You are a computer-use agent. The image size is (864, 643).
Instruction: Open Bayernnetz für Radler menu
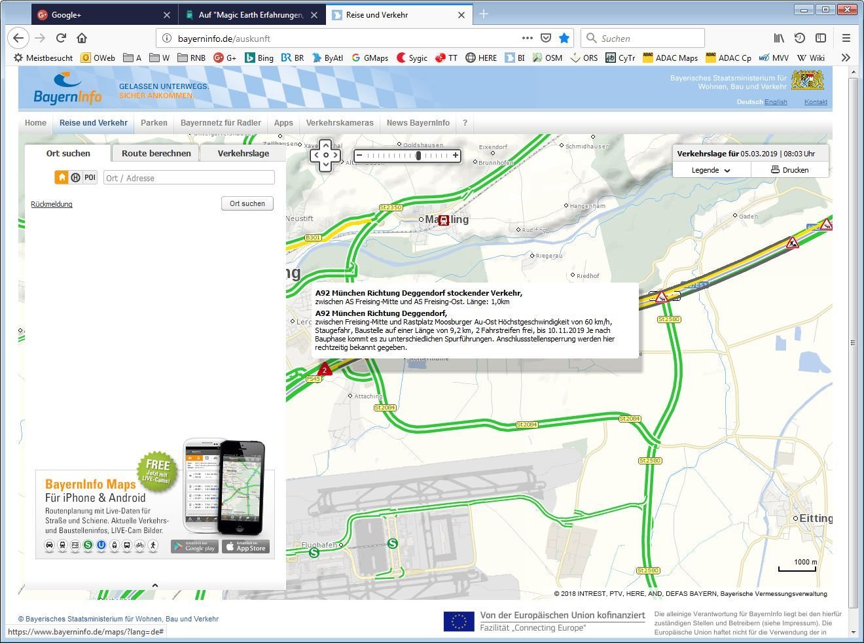click(221, 123)
